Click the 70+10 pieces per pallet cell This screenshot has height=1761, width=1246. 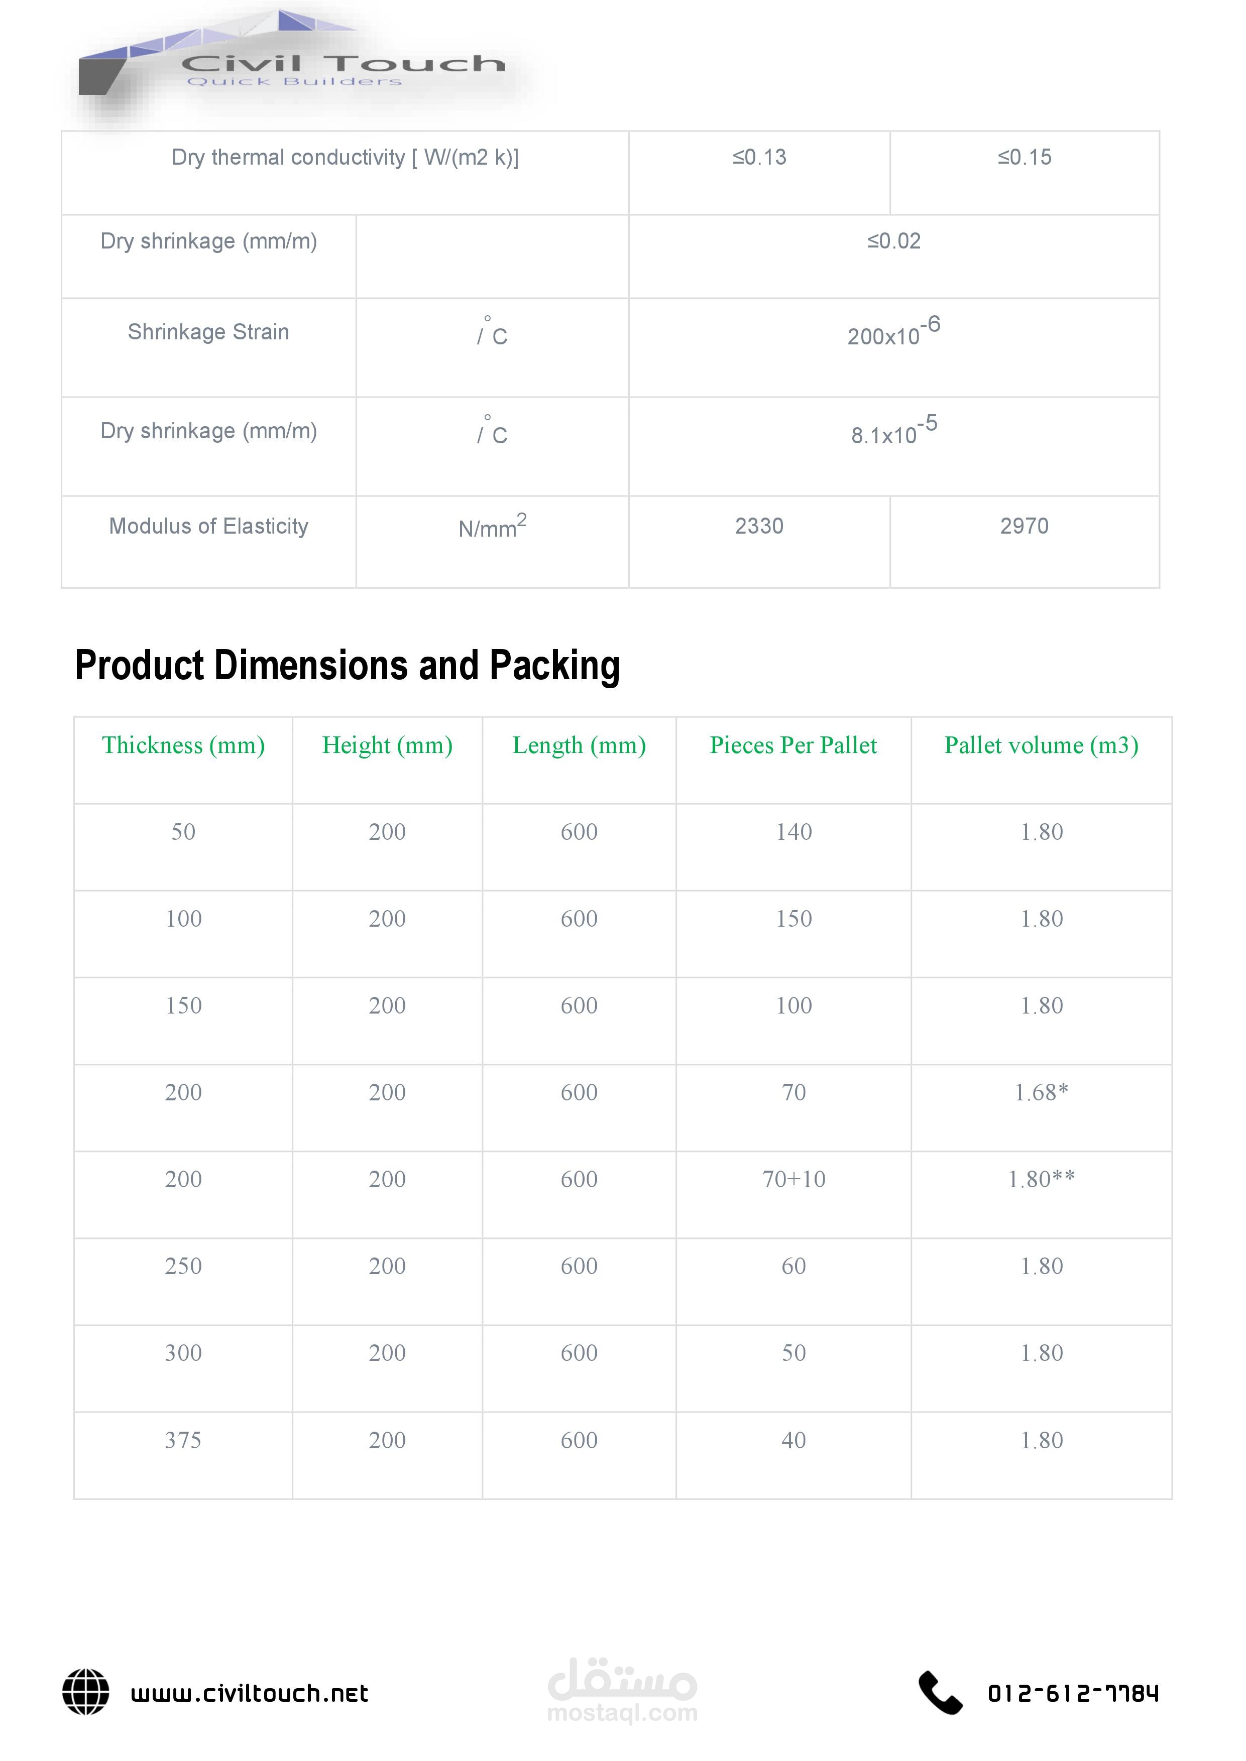tap(794, 1179)
